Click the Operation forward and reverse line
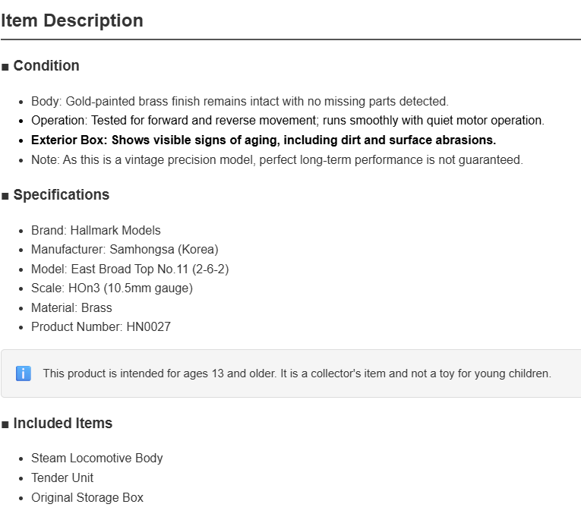The image size is (581, 520). click(288, 121)
